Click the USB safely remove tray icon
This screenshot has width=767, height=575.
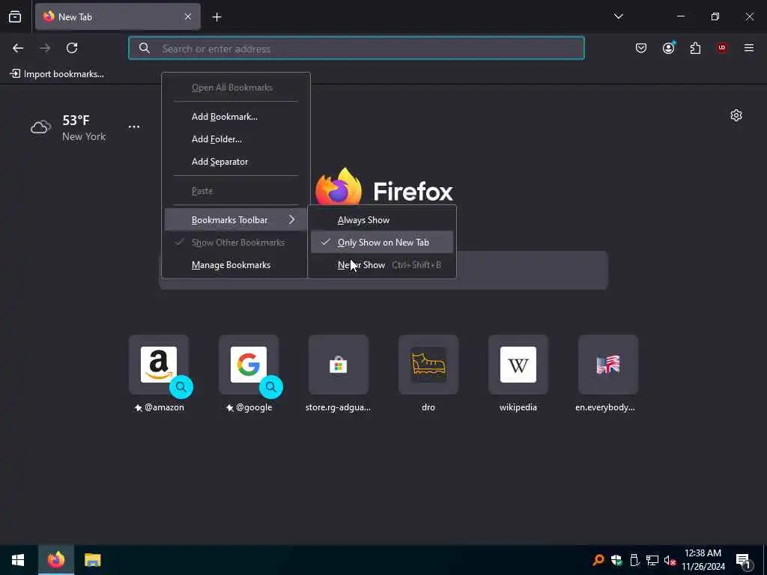tap(634, 560)
